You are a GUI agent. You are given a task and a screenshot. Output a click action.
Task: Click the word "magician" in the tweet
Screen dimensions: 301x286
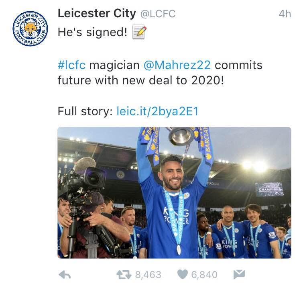(114, 65)
